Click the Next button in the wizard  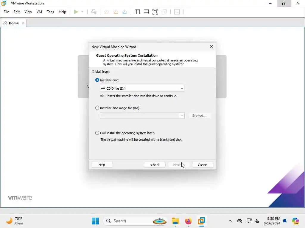179,165
